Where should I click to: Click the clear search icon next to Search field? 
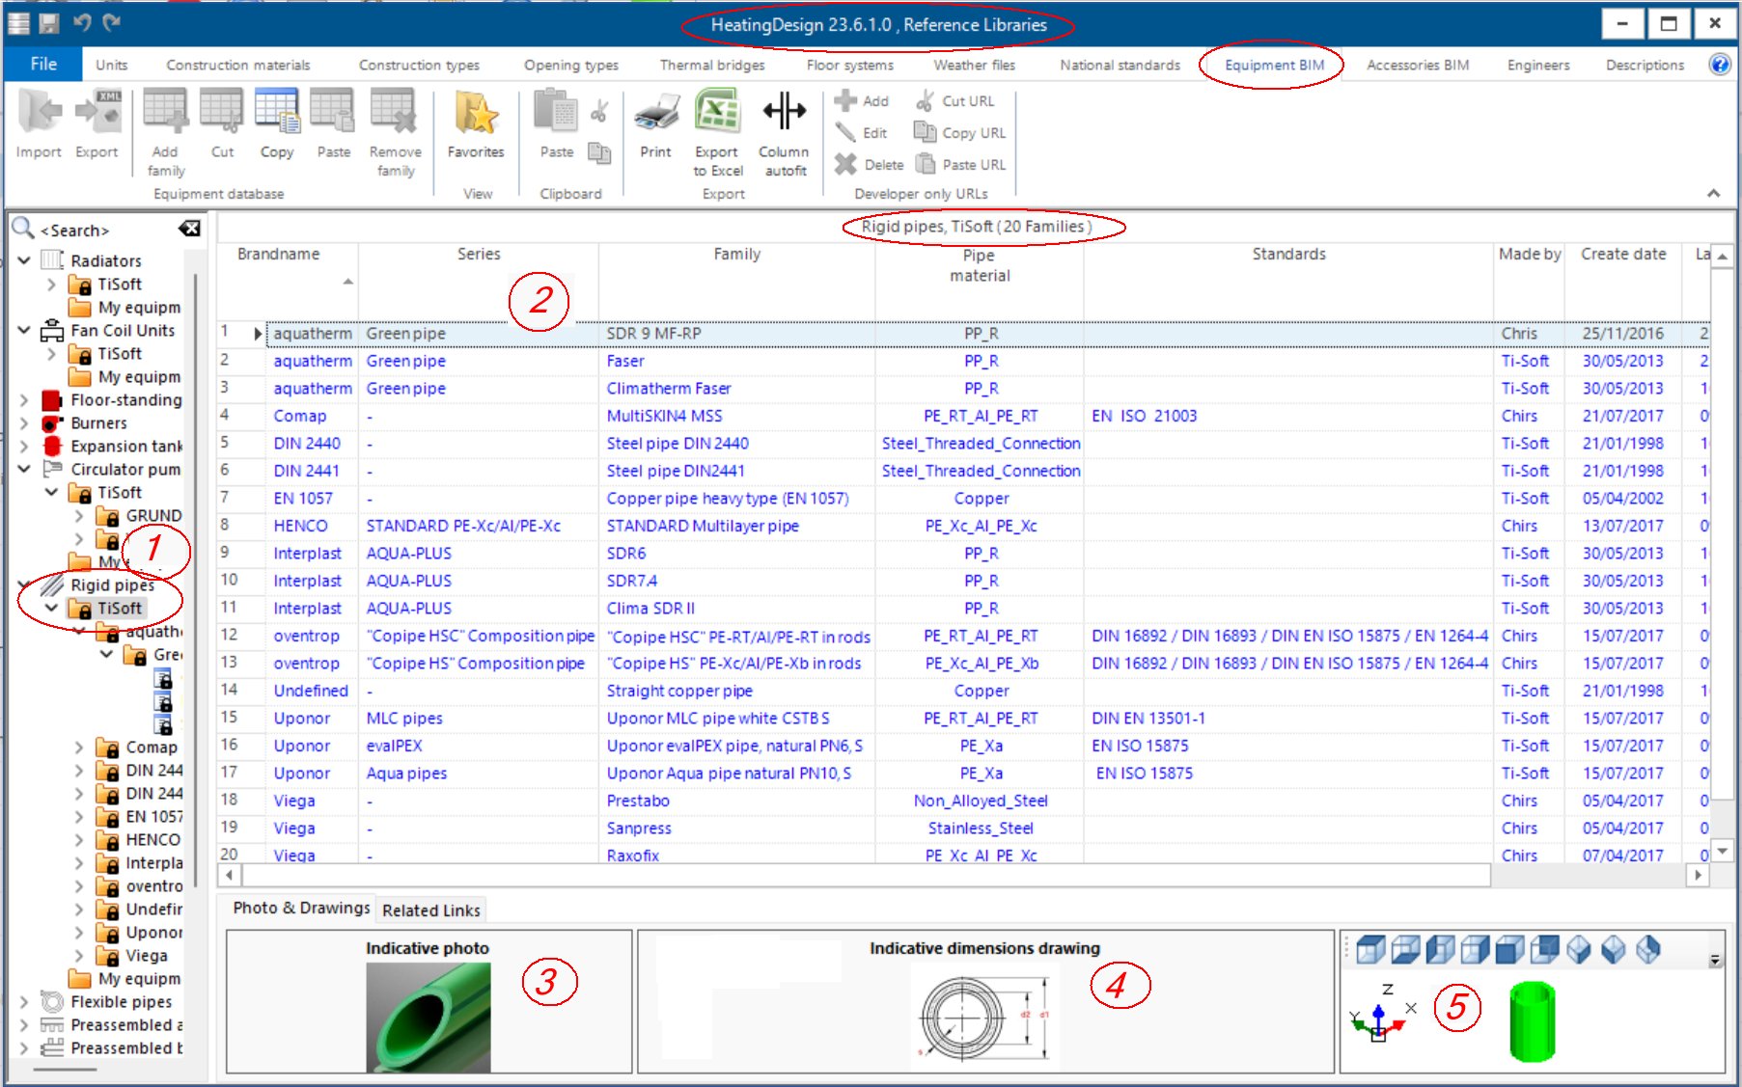pos(189,229)
